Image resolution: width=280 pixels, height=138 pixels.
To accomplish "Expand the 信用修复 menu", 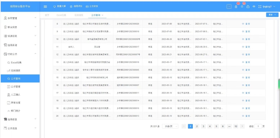I will 20,119.
